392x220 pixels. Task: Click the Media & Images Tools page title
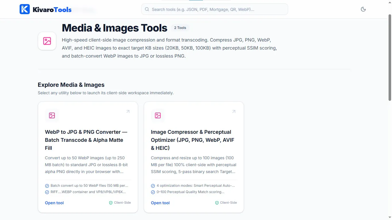[x=115, y=28]
